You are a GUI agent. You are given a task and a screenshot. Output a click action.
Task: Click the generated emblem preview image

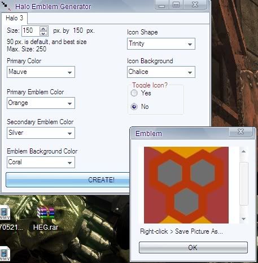(186, 185)
